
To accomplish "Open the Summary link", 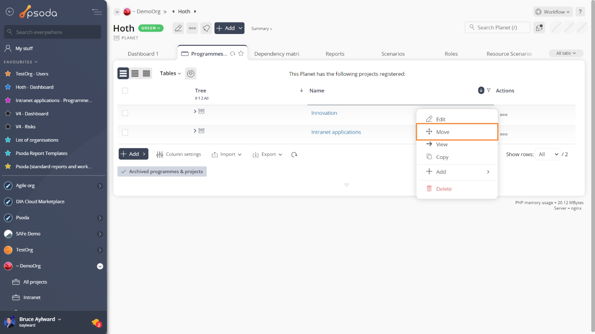I will click(261, 29).
